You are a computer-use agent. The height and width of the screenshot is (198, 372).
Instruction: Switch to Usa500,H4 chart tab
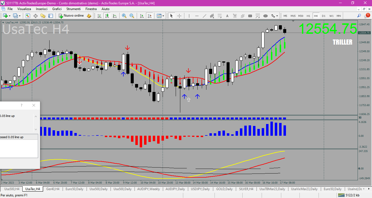pyautogui.click(x=12, y=189)
